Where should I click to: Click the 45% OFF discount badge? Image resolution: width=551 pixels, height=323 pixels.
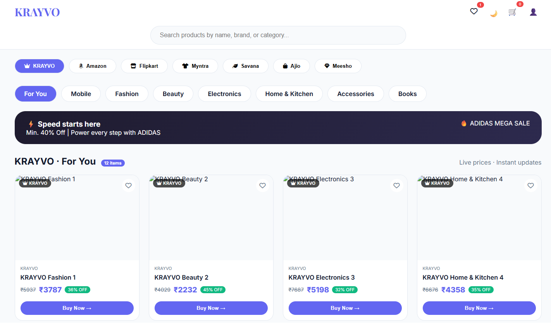tap(213, 290)
